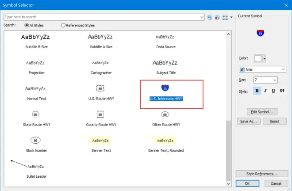This screenshot has height=191, width=292.
Task: Click the Reset button
Action: pos(274,122)
